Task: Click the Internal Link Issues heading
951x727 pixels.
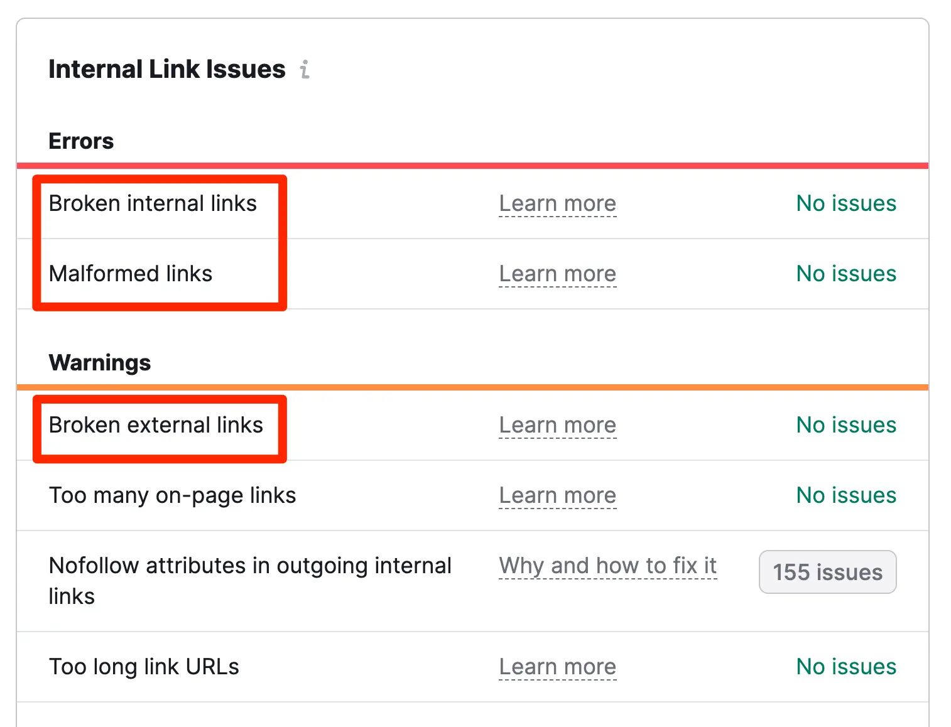Action: 167,69
